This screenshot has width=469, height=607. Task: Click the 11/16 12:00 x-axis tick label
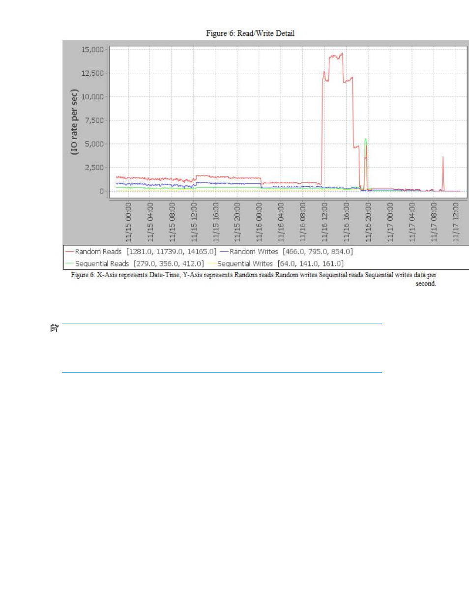324,222
